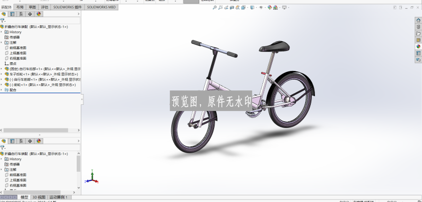422x202 pixels.
Task: Open the 运动算例 1 motion study tab
Action: (58, 197)
